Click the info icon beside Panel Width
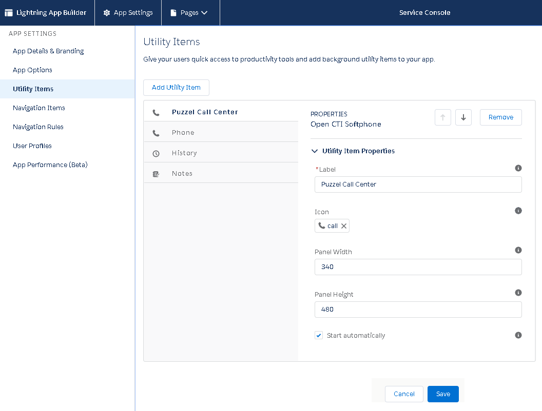542x411 pixels. coord(518,250)
